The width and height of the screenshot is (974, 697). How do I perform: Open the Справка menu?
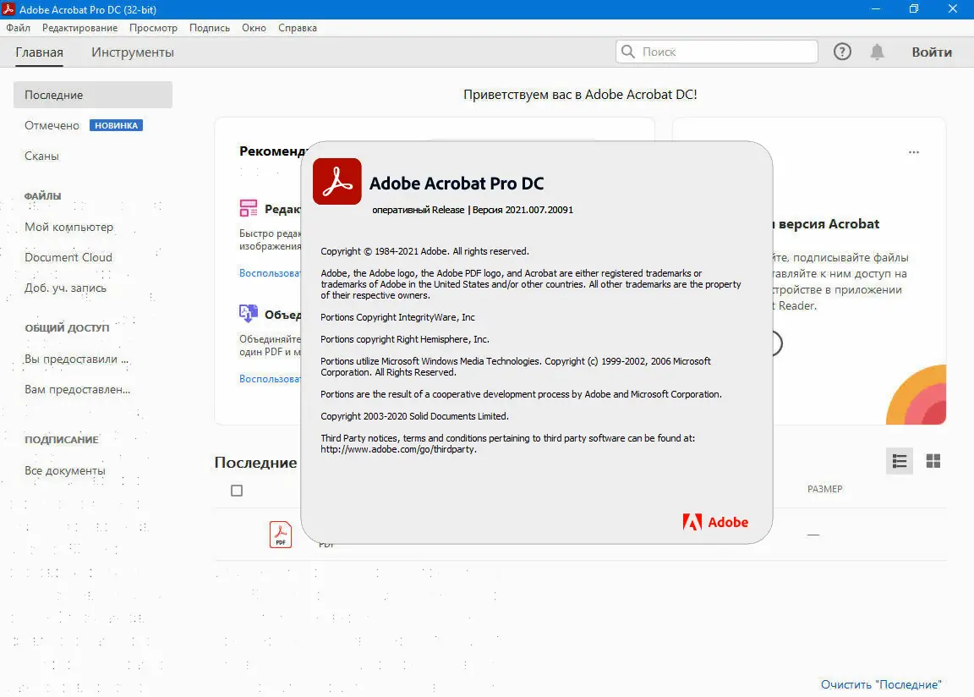click(298, 28)
